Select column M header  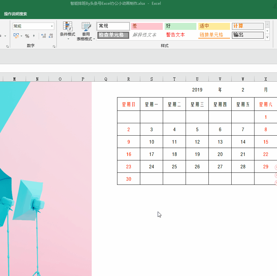coord(15,79)
